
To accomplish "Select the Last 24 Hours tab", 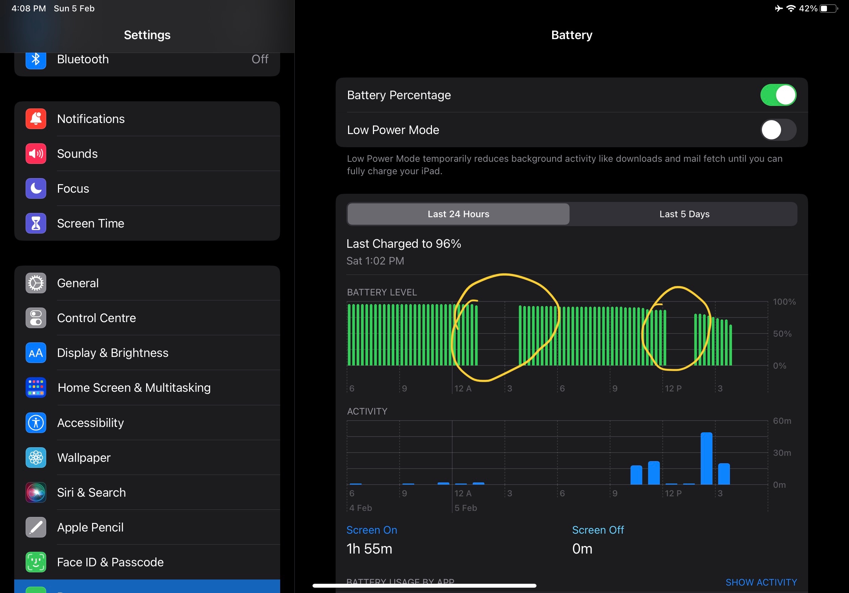I will click(x=458, y=214).
